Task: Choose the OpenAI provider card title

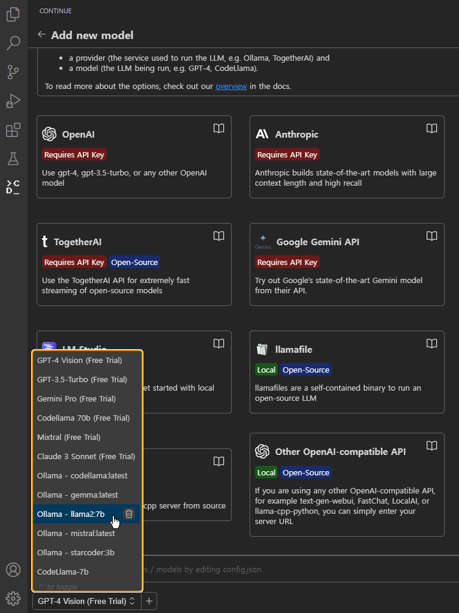Action: click(78, 134)
